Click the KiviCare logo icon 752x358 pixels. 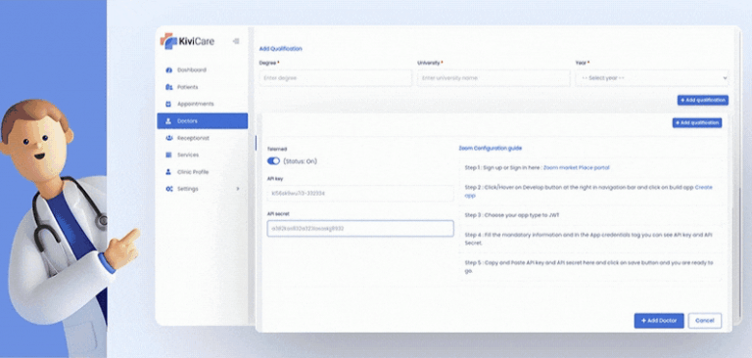point(168,41)
